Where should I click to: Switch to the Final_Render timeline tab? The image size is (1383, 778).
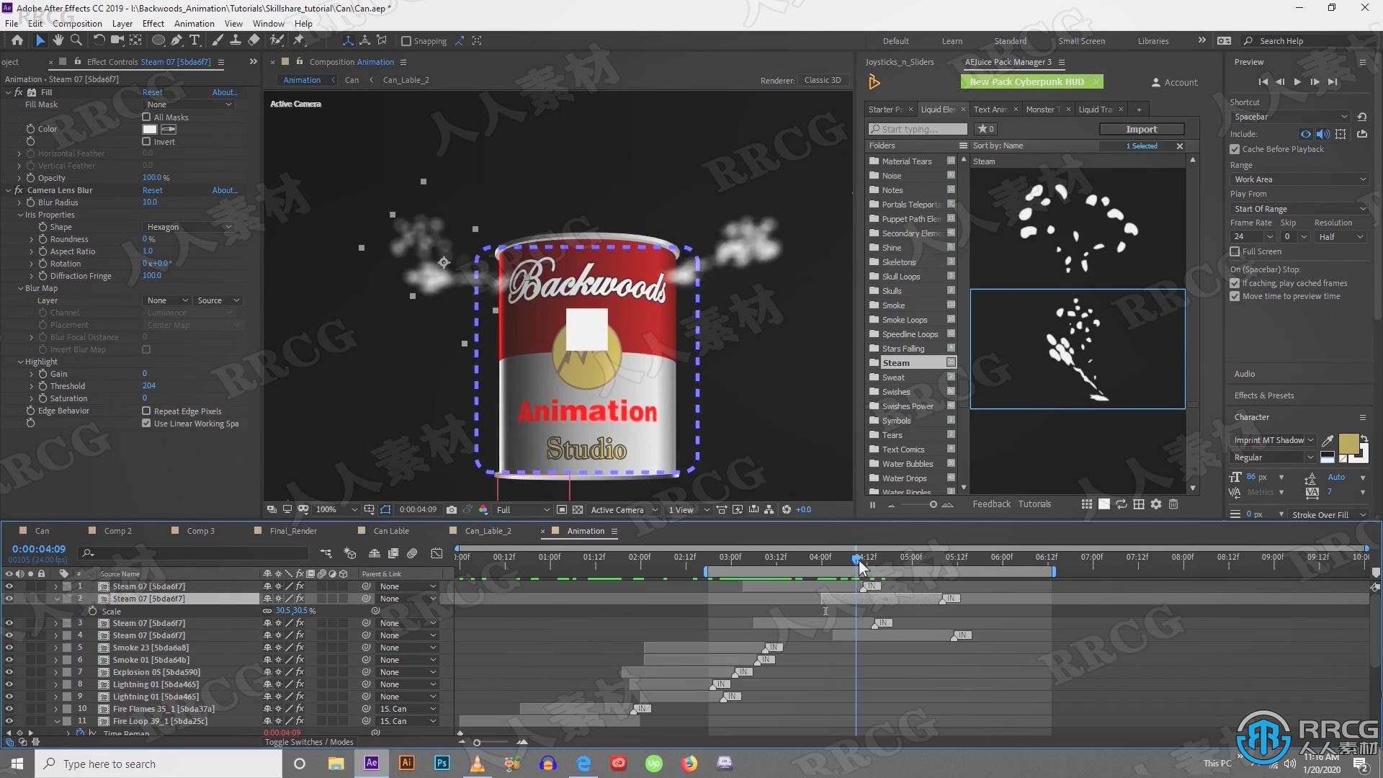point(293,531)
